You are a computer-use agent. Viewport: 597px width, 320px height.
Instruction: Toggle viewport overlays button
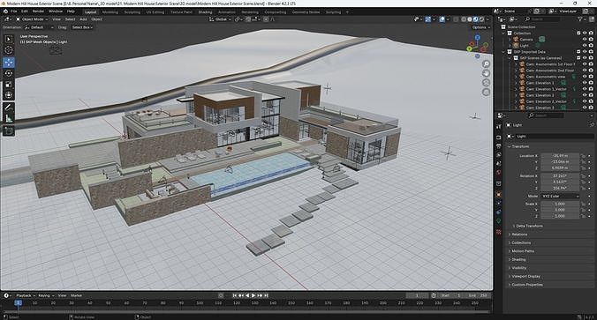pyautogui.click(x=442, y=19)
